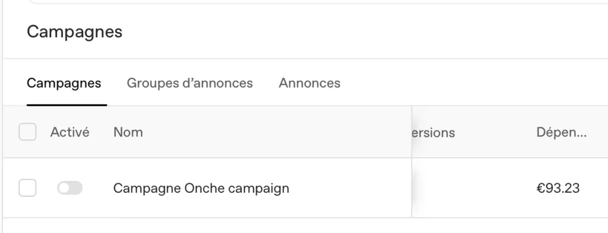Select the active Campagnes tab

64,83
